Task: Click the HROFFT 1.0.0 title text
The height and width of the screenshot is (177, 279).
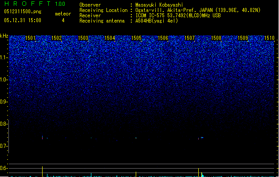Action: tap(35, 4)
